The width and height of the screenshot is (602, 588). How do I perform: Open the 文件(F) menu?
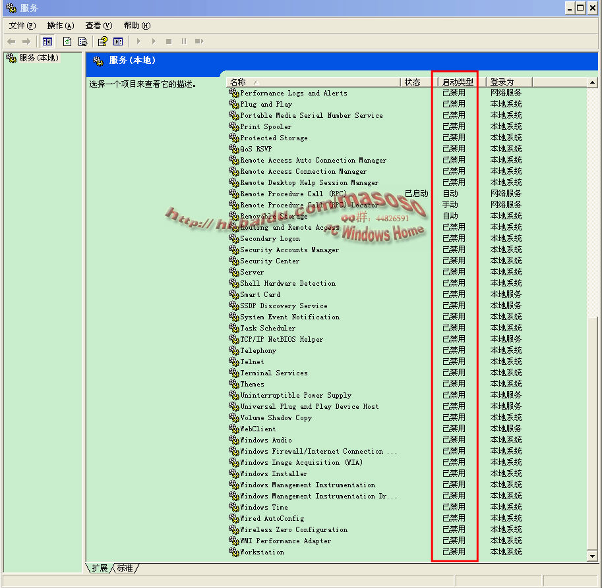22,26
